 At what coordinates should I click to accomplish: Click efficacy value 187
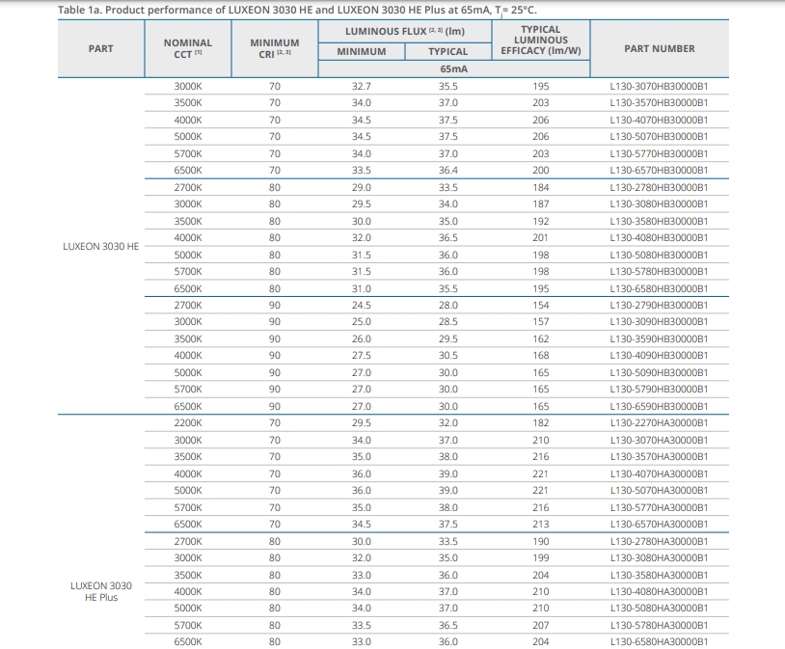point(541,203)
